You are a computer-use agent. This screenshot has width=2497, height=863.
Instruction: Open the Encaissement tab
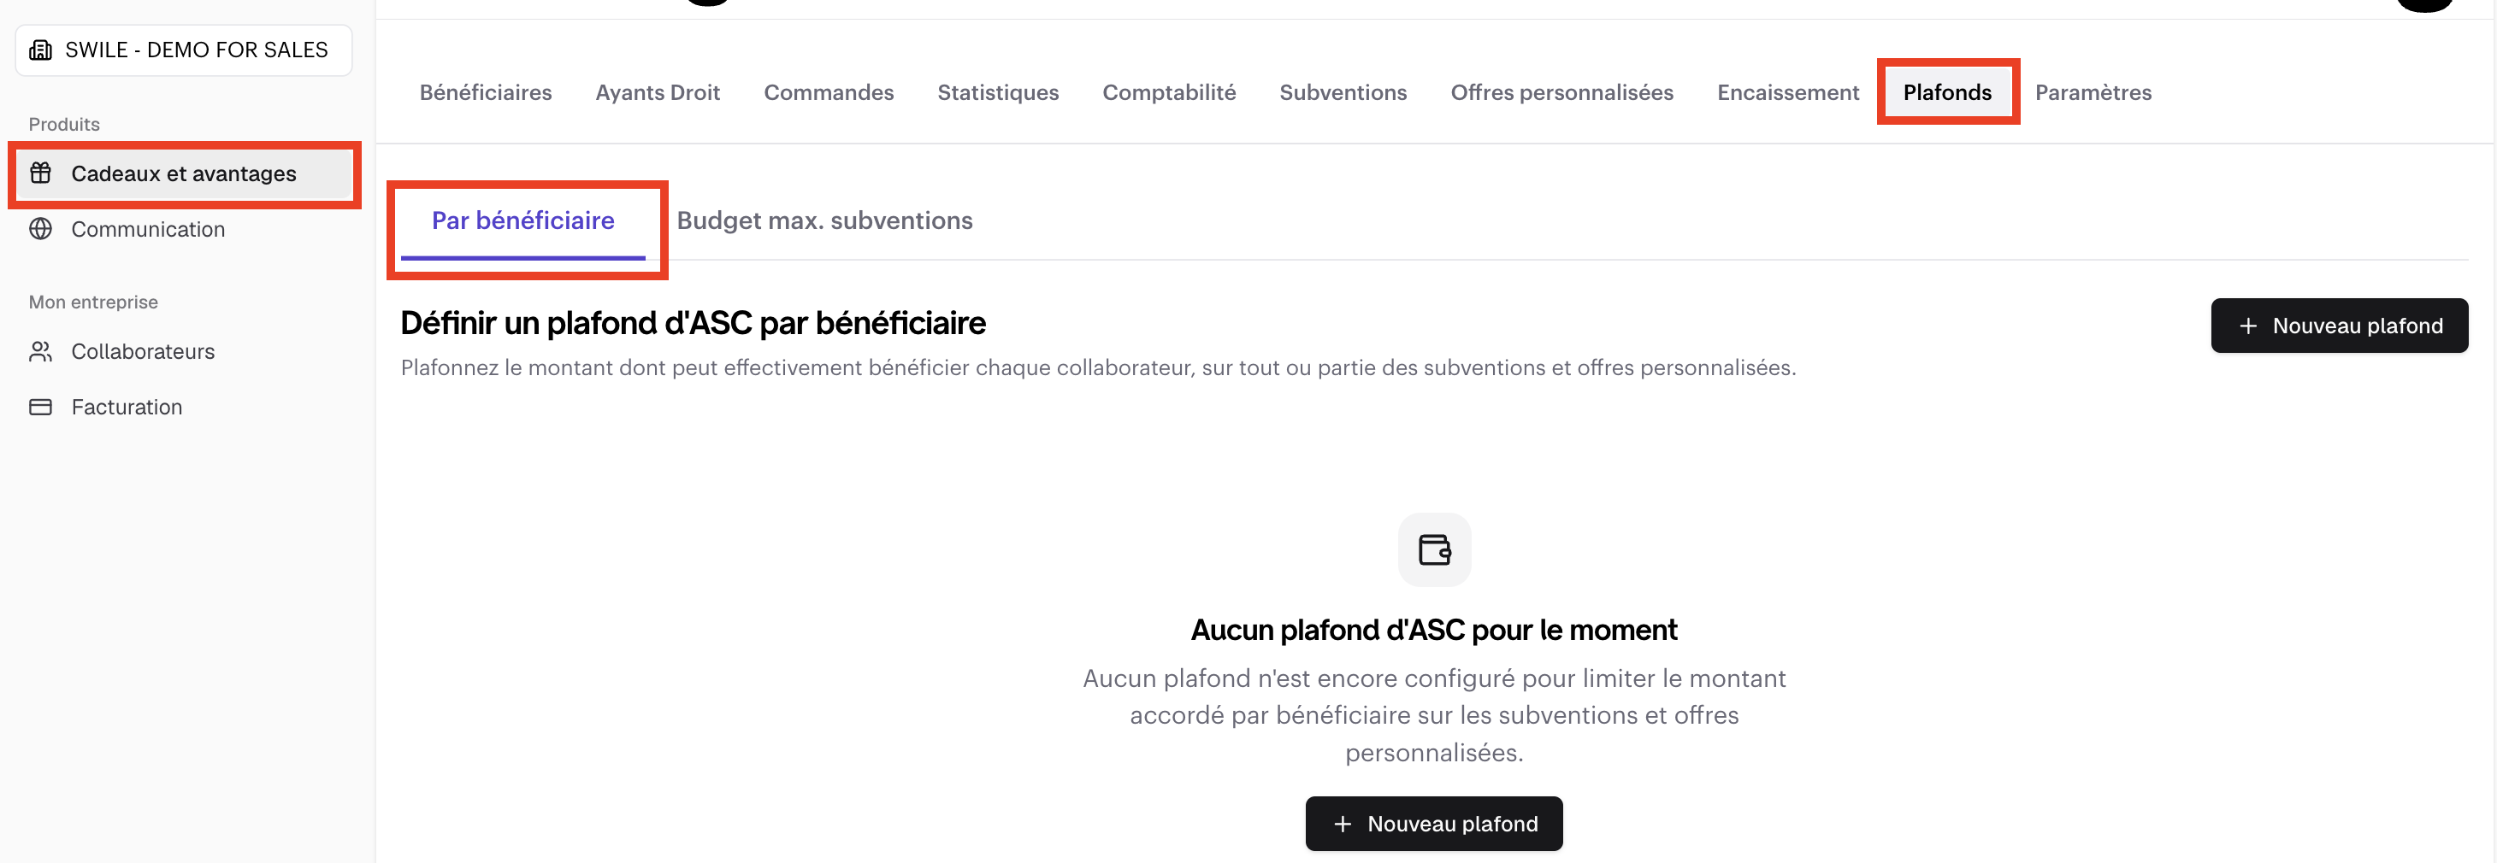click(1788, 93)
